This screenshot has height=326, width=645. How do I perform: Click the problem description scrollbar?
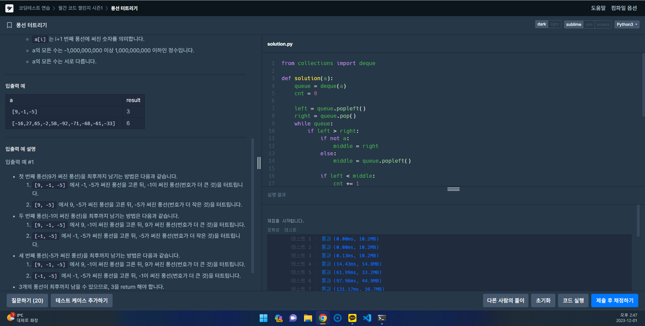[253, 205]
